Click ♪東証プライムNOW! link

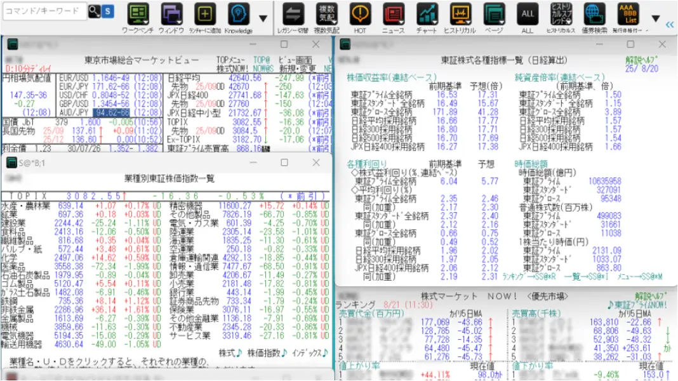pos(637,305)
